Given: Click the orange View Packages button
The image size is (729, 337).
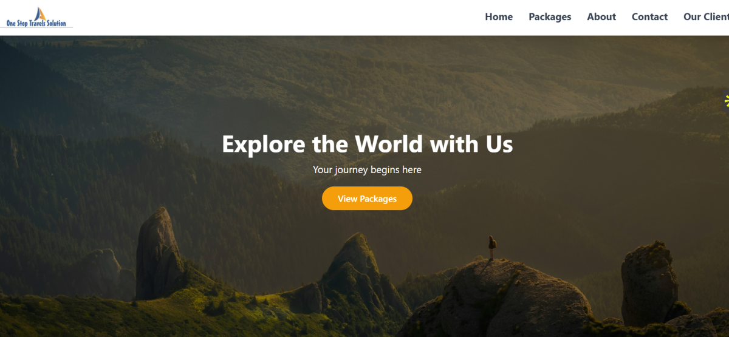Looking at the screenshot, I should (x=367, y=199).
